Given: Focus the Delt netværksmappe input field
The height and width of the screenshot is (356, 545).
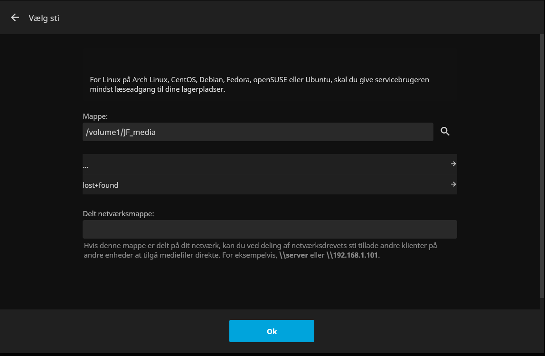Looking at the screenshot, I should pyautogui.click(x=269, y=229).
